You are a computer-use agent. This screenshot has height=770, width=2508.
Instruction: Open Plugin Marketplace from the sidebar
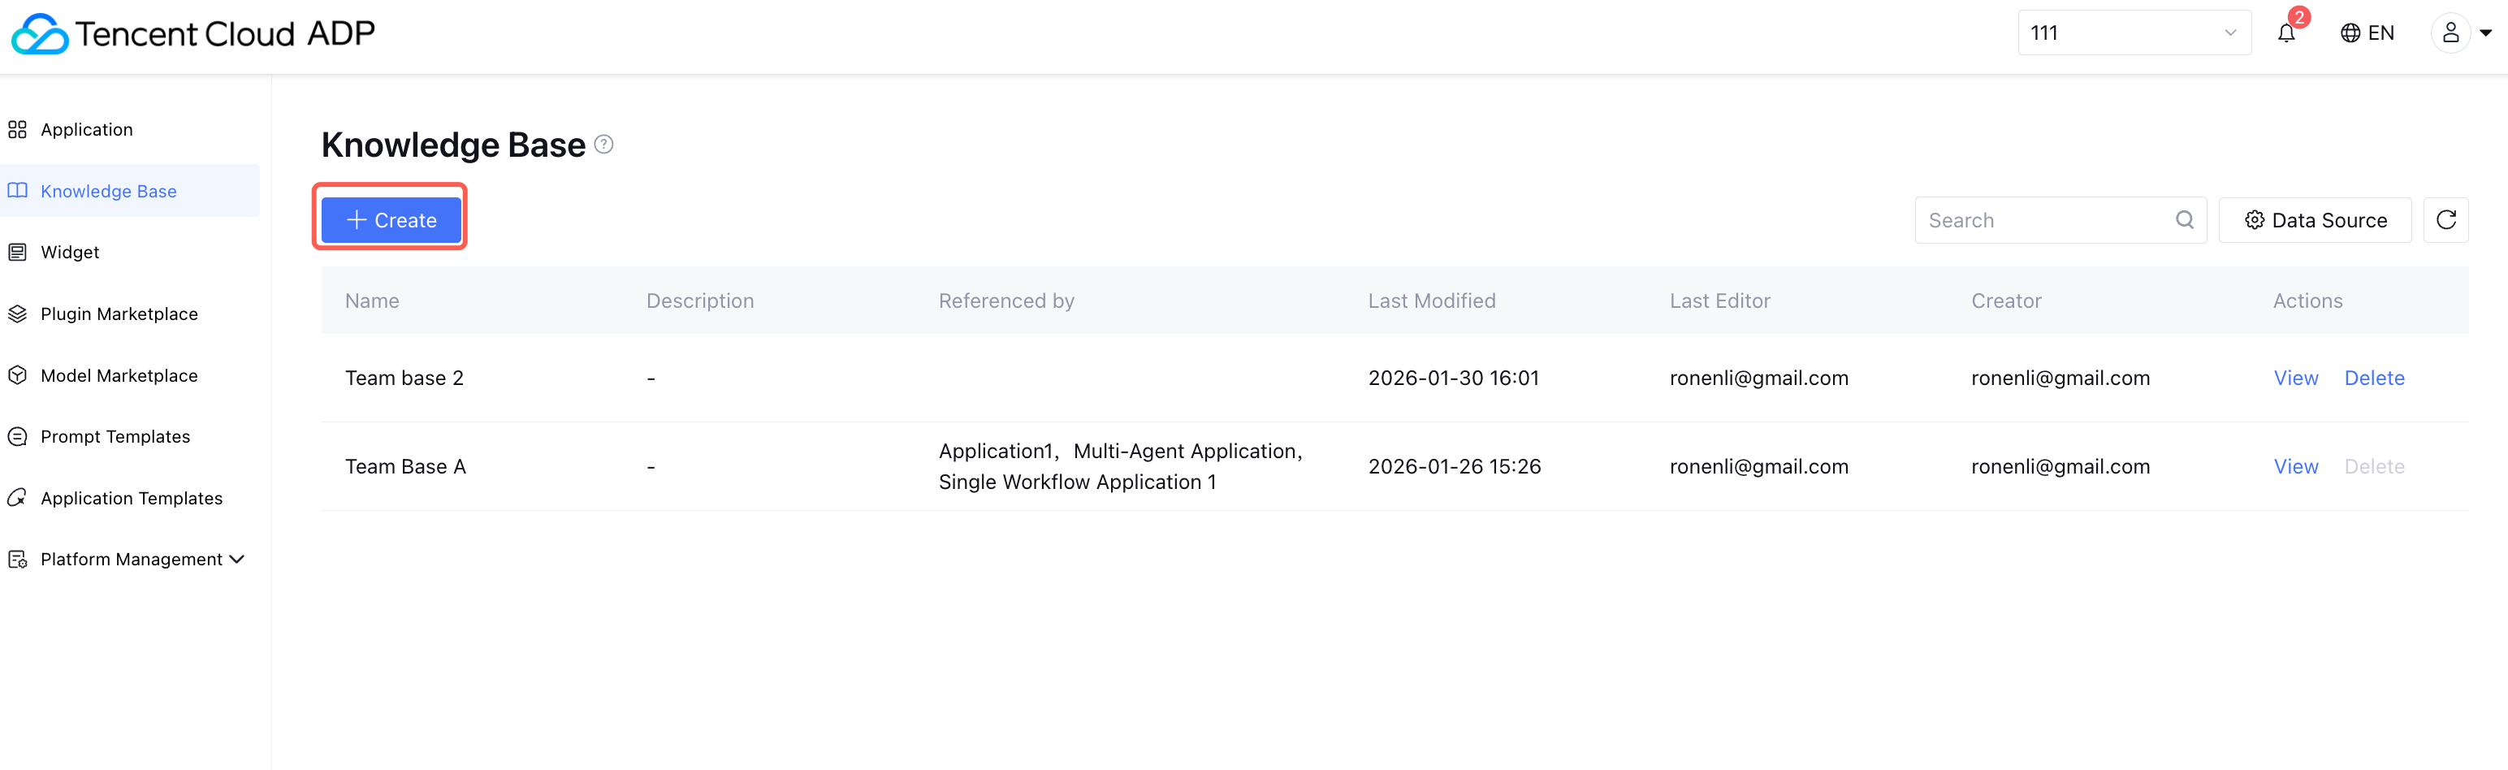(119, 314)
